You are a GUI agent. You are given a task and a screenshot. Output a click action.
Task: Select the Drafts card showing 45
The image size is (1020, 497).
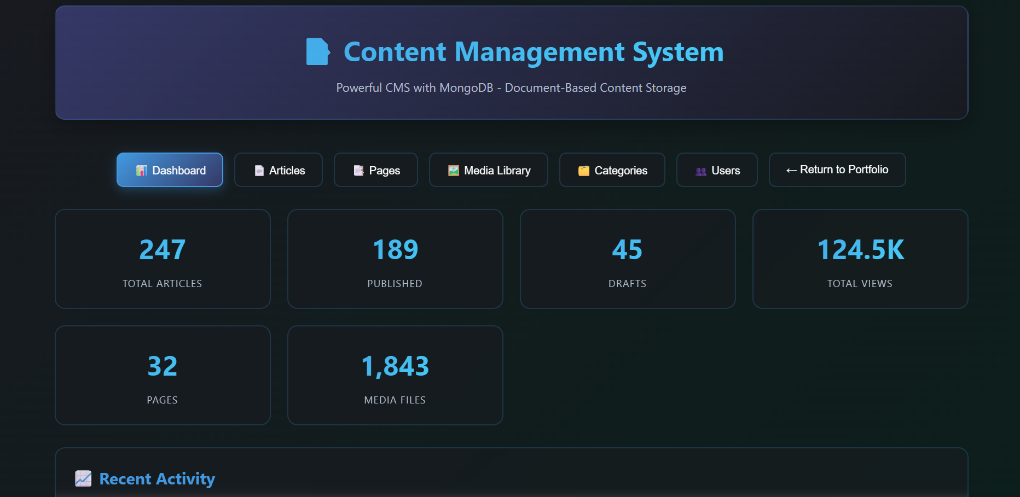pos(628,259)
